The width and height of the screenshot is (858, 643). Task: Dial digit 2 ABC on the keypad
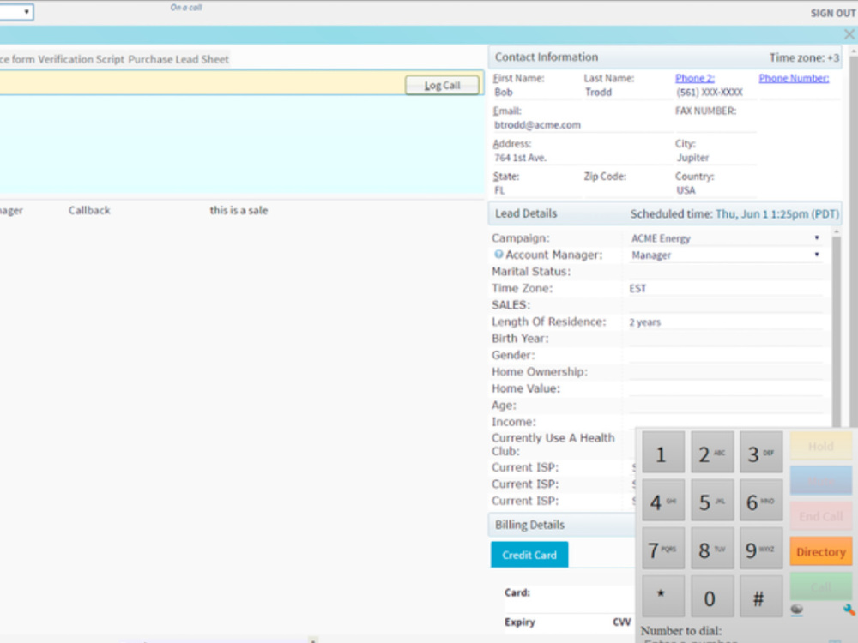pos(712,452)
